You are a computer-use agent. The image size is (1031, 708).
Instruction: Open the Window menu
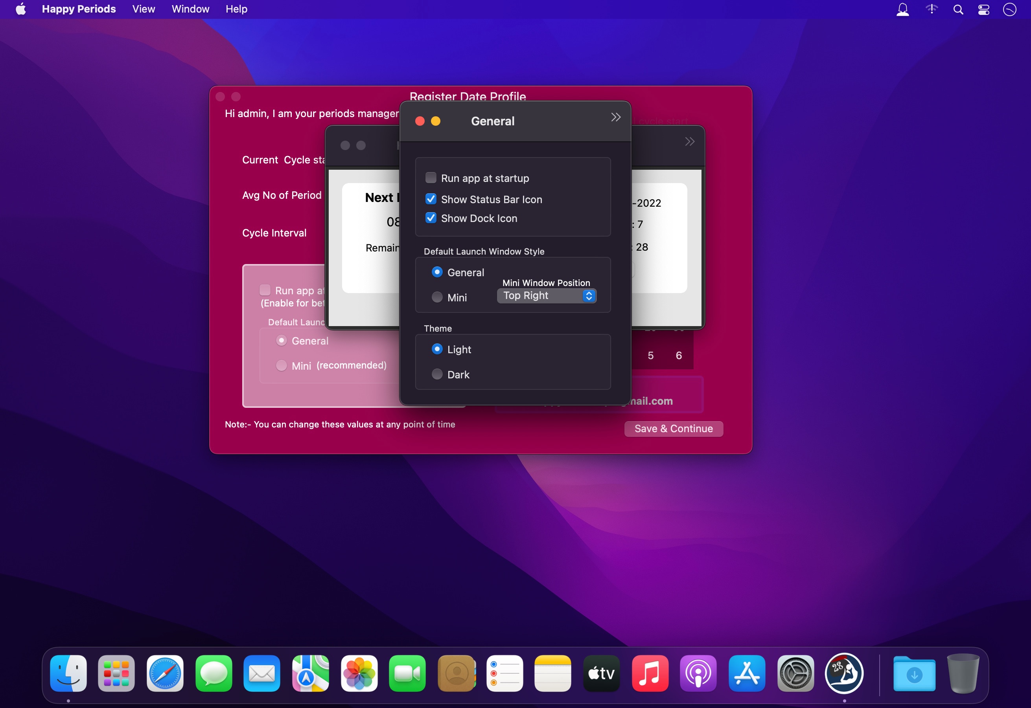point(190,9)
